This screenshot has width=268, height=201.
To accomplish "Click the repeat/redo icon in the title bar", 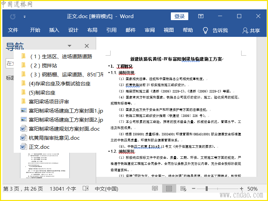I will point(13,16).
